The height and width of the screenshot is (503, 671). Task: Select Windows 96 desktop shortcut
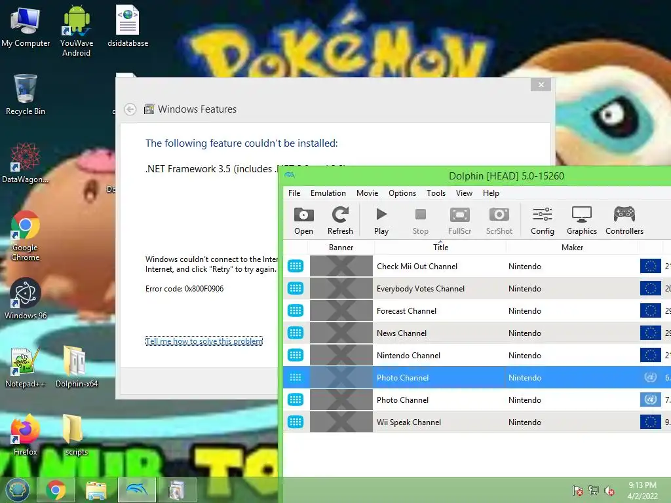[x=26, y=299]
